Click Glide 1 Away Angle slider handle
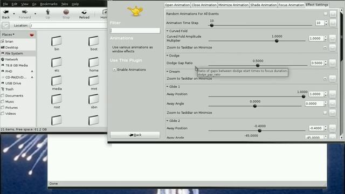This screenshot has width=345, height=194. click(255, 106)
